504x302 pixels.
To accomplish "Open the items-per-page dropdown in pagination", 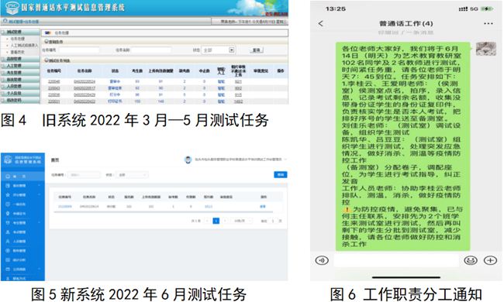I will (242, 221).
